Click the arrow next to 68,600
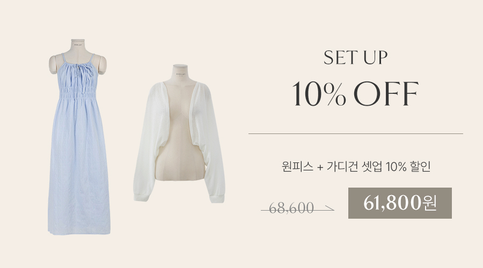 (x=328, y=209)
